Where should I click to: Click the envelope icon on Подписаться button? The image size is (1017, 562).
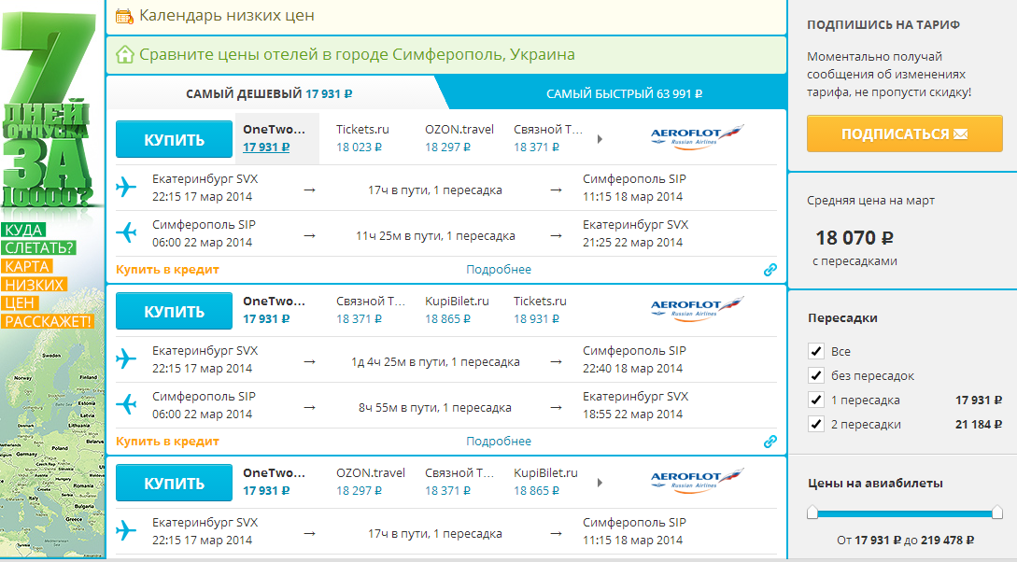(960, 134)
